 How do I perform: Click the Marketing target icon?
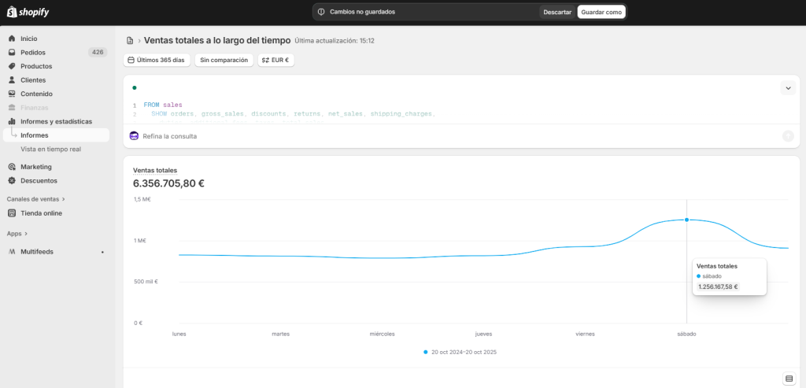pyautogui.click(x=12, y=167)
